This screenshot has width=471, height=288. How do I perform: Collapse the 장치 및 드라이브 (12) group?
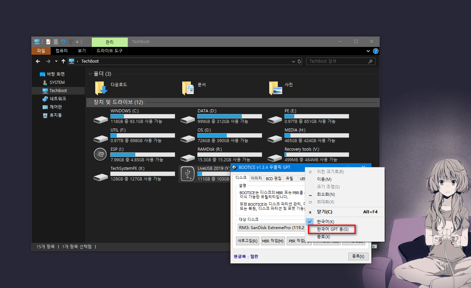pos(90,102)
